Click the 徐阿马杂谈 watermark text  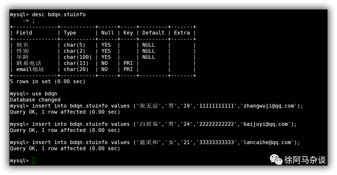305,160
